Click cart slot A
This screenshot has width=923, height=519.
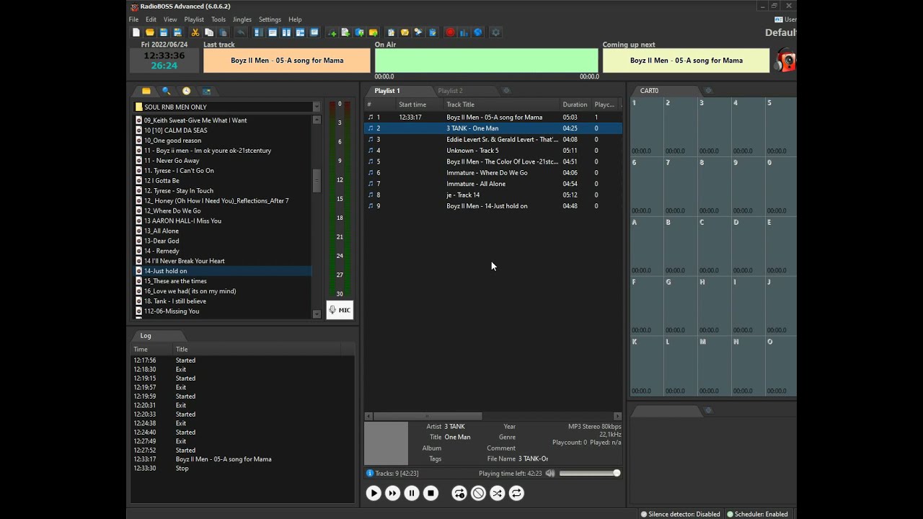coord(647,246)
